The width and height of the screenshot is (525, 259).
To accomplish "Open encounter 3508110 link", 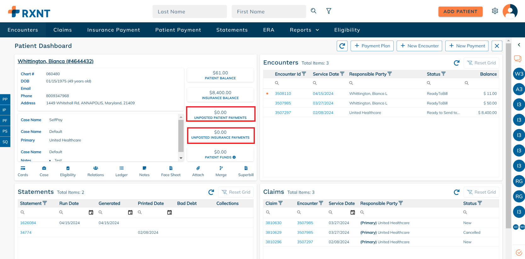I will [283, 94].
